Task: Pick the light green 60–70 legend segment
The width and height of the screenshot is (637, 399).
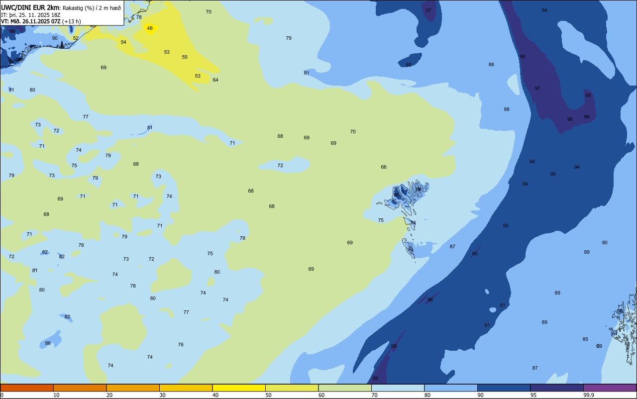Action: (x=345, y=388)
